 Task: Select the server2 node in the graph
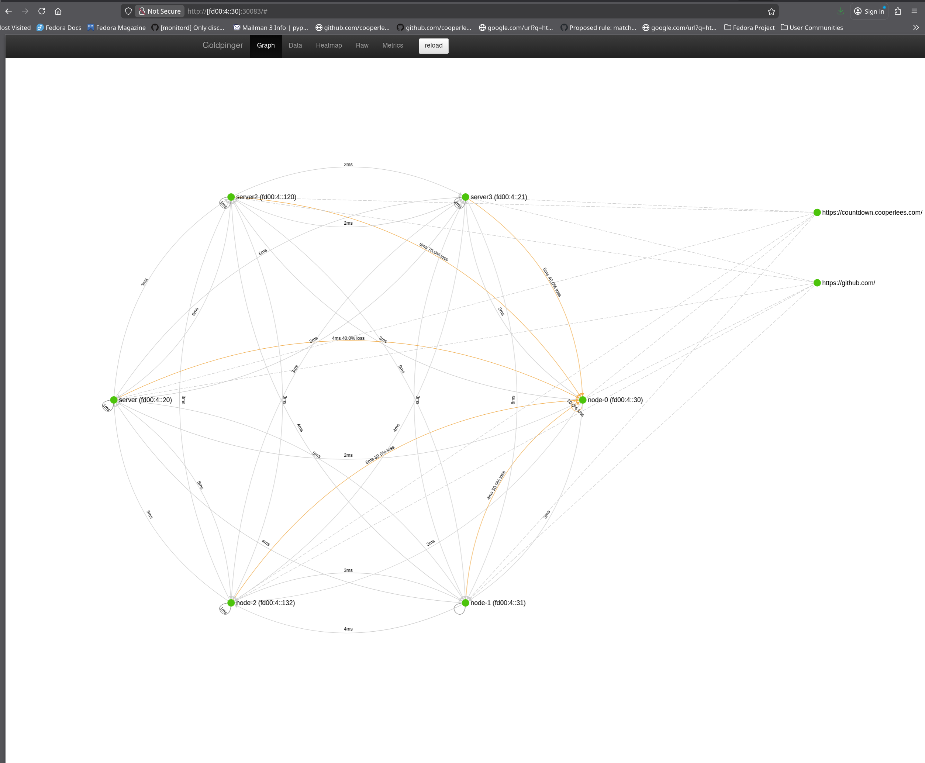231,197
